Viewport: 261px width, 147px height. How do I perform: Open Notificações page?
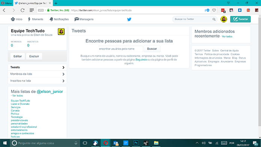(59, 19)
